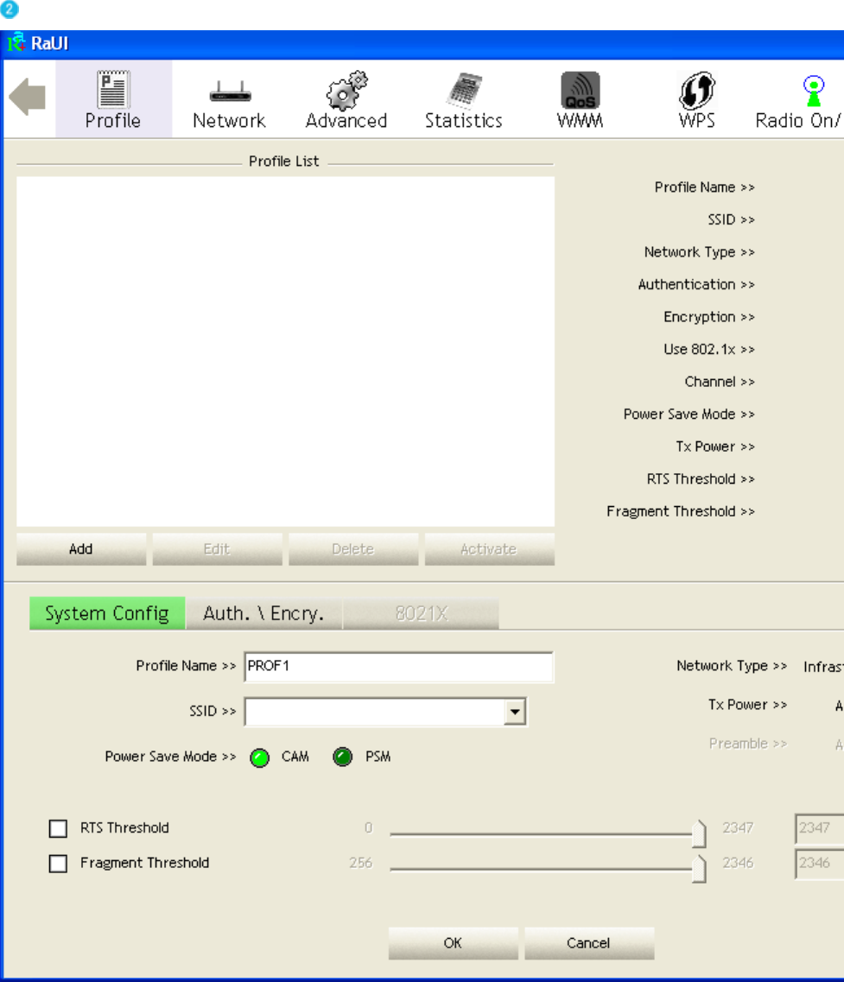This screenshot has width=844, height=982.
Task: Switch to Auth. \ Encry. tab
Action: [263, 613]
